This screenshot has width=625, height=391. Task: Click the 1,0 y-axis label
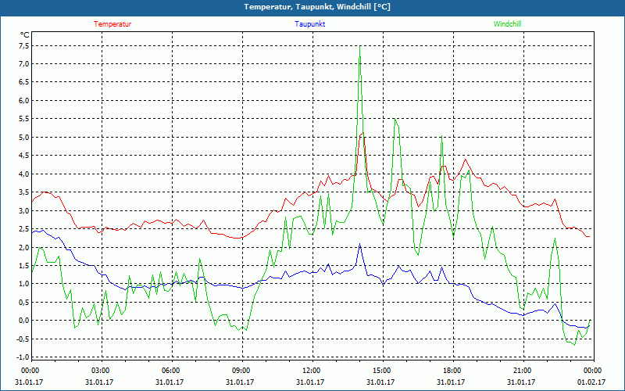click(x=24, y=284)
